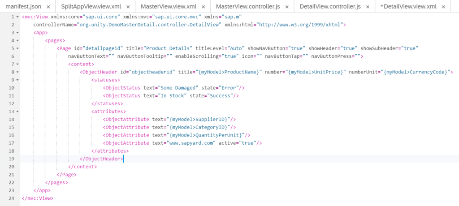This screenshot has width=459, height=206.
Task: Collapse the statuses block on line 9
Action: click(x=17, y=80)
